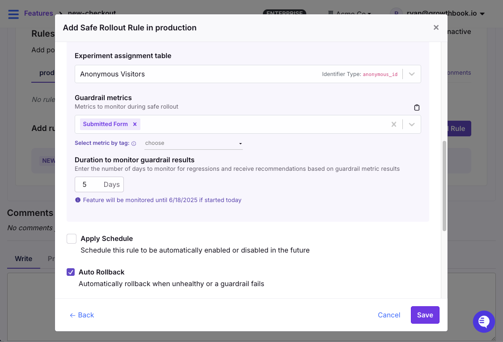Switch to the Write tab

click(x=23, y=258)
